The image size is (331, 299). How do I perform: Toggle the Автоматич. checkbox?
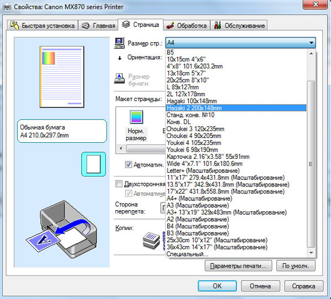[129, 164]
